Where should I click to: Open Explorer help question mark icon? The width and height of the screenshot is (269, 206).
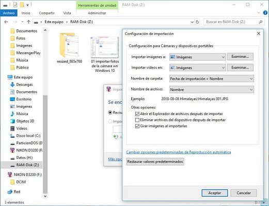tap(265, 13)
